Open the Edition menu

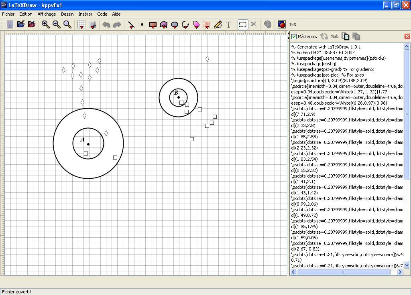(26, 14)
